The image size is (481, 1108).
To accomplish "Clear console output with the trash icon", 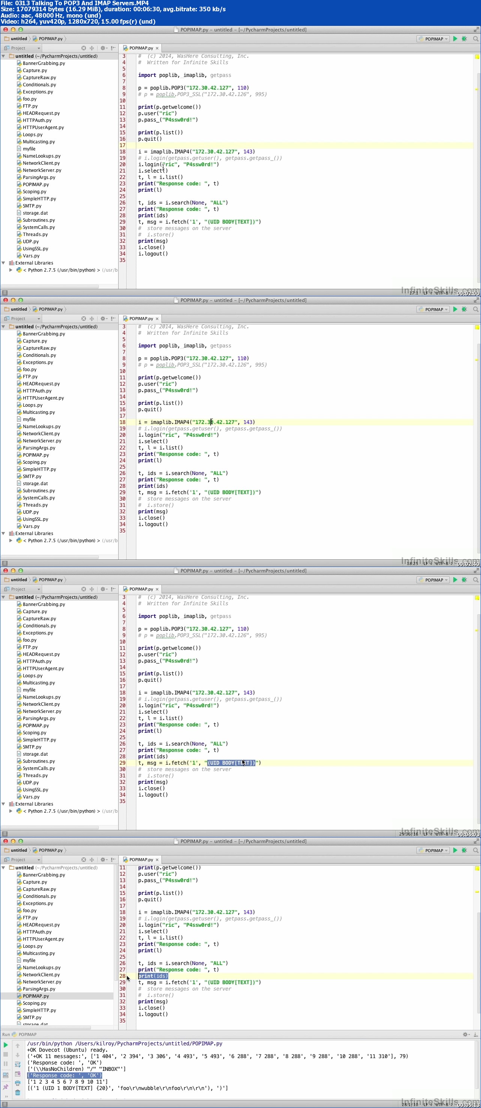I will 18,1093.
